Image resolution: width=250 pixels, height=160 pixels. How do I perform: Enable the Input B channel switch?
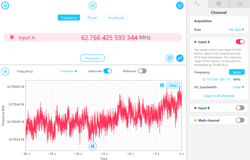[x=240, y=108]
